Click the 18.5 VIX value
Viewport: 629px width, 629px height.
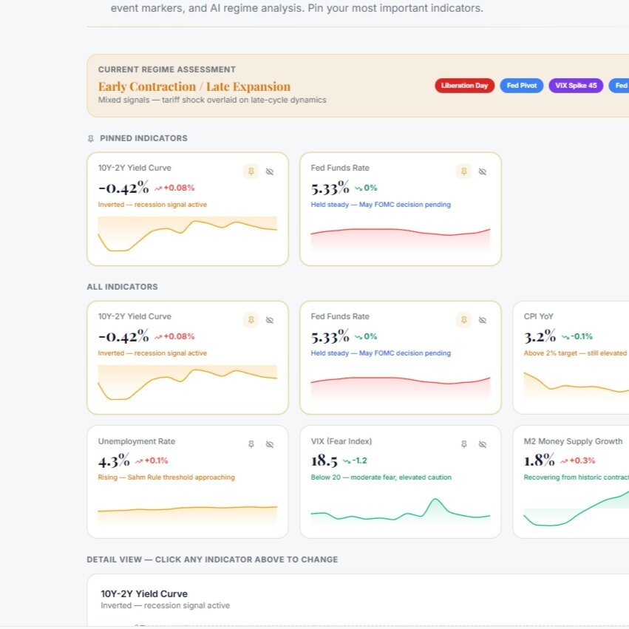[x=324, y=460]
